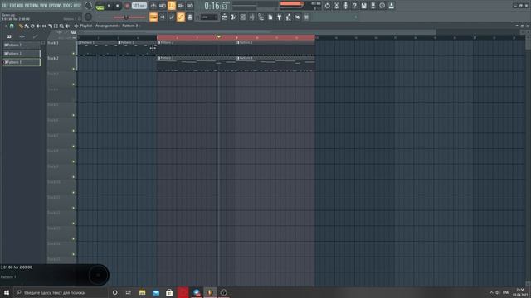
Task: Click the question mark help icon
Action: pos(354,6)
